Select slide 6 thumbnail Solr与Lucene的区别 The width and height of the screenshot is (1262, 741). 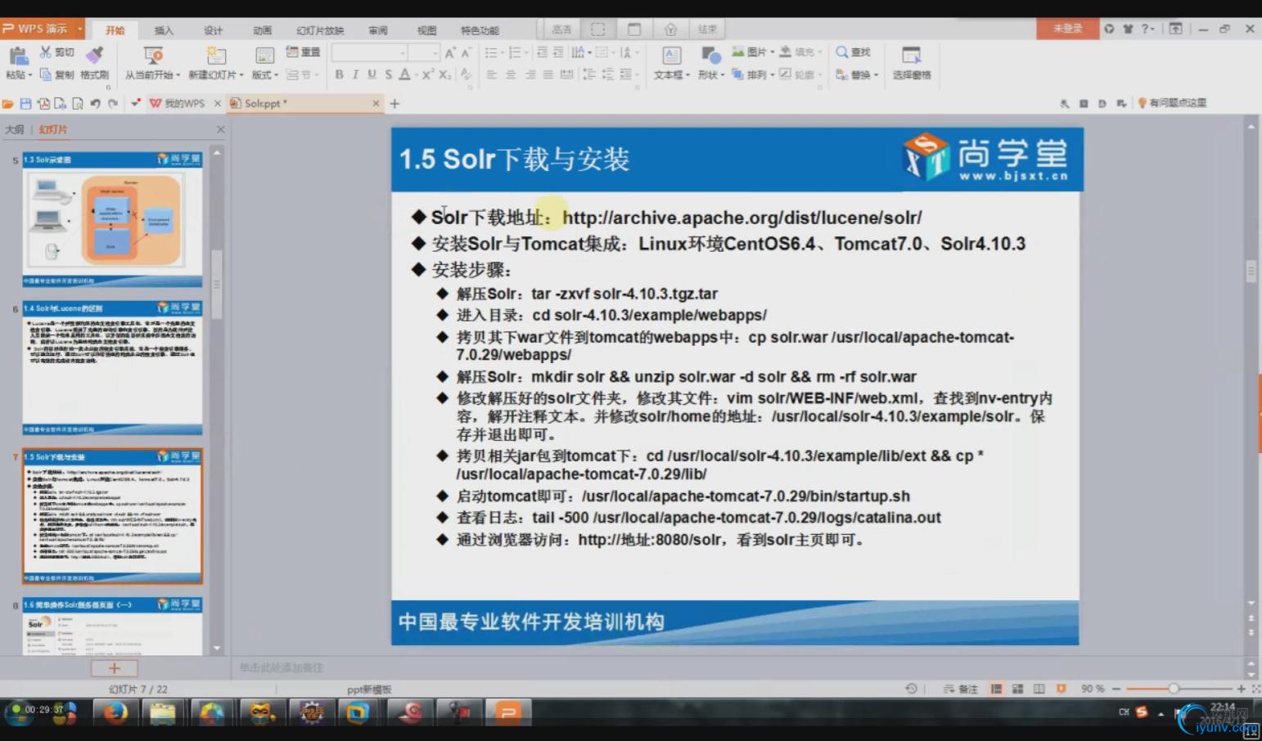112,367
